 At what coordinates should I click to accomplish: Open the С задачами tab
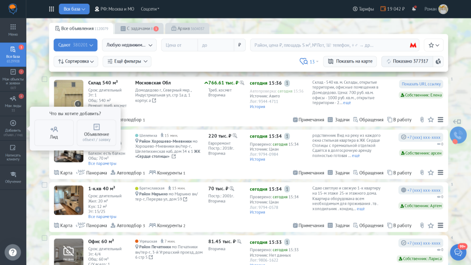pyautogui.click(x=138, y=29)
